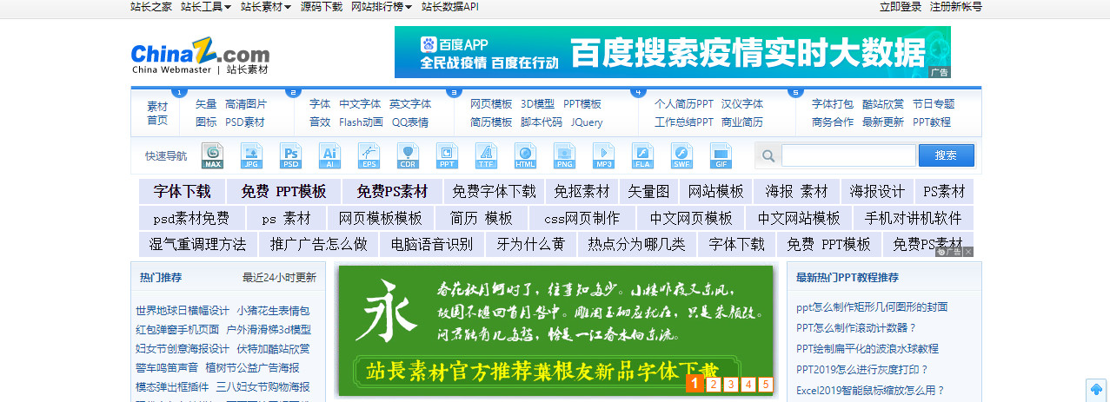Click the 牙为什么黄 keyword link
Viewport: 1110px width, 402px height.
530,244
